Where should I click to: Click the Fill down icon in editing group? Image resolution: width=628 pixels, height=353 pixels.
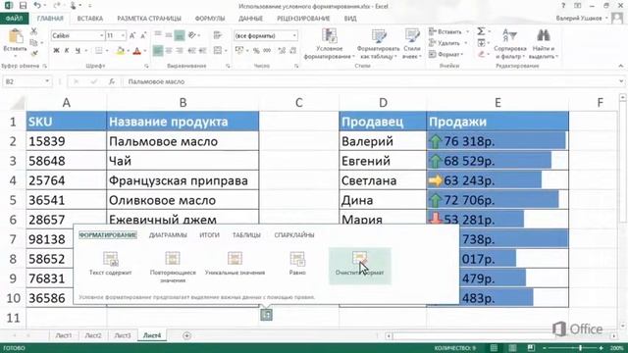pos(481,42)
